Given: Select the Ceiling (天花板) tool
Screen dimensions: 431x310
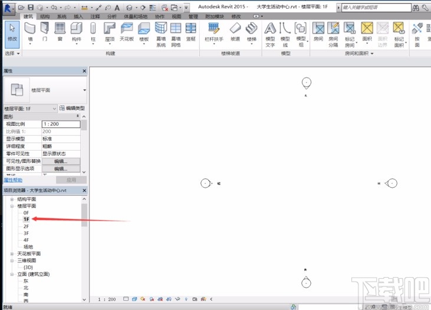Looking at the screenshot, I should click(x=126, y=31).
